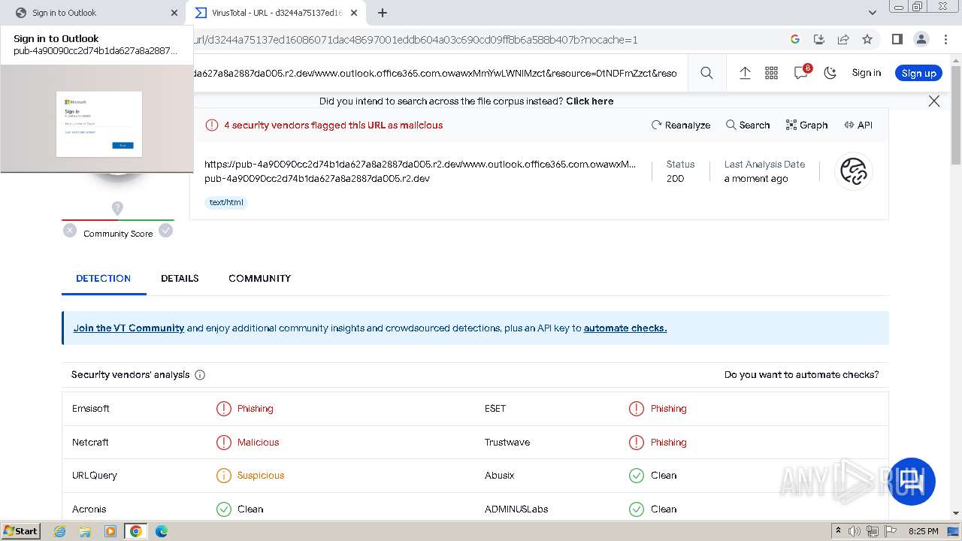Open the blue chat support button
This screenshot has height=541, width=962.
coord(912,481)
